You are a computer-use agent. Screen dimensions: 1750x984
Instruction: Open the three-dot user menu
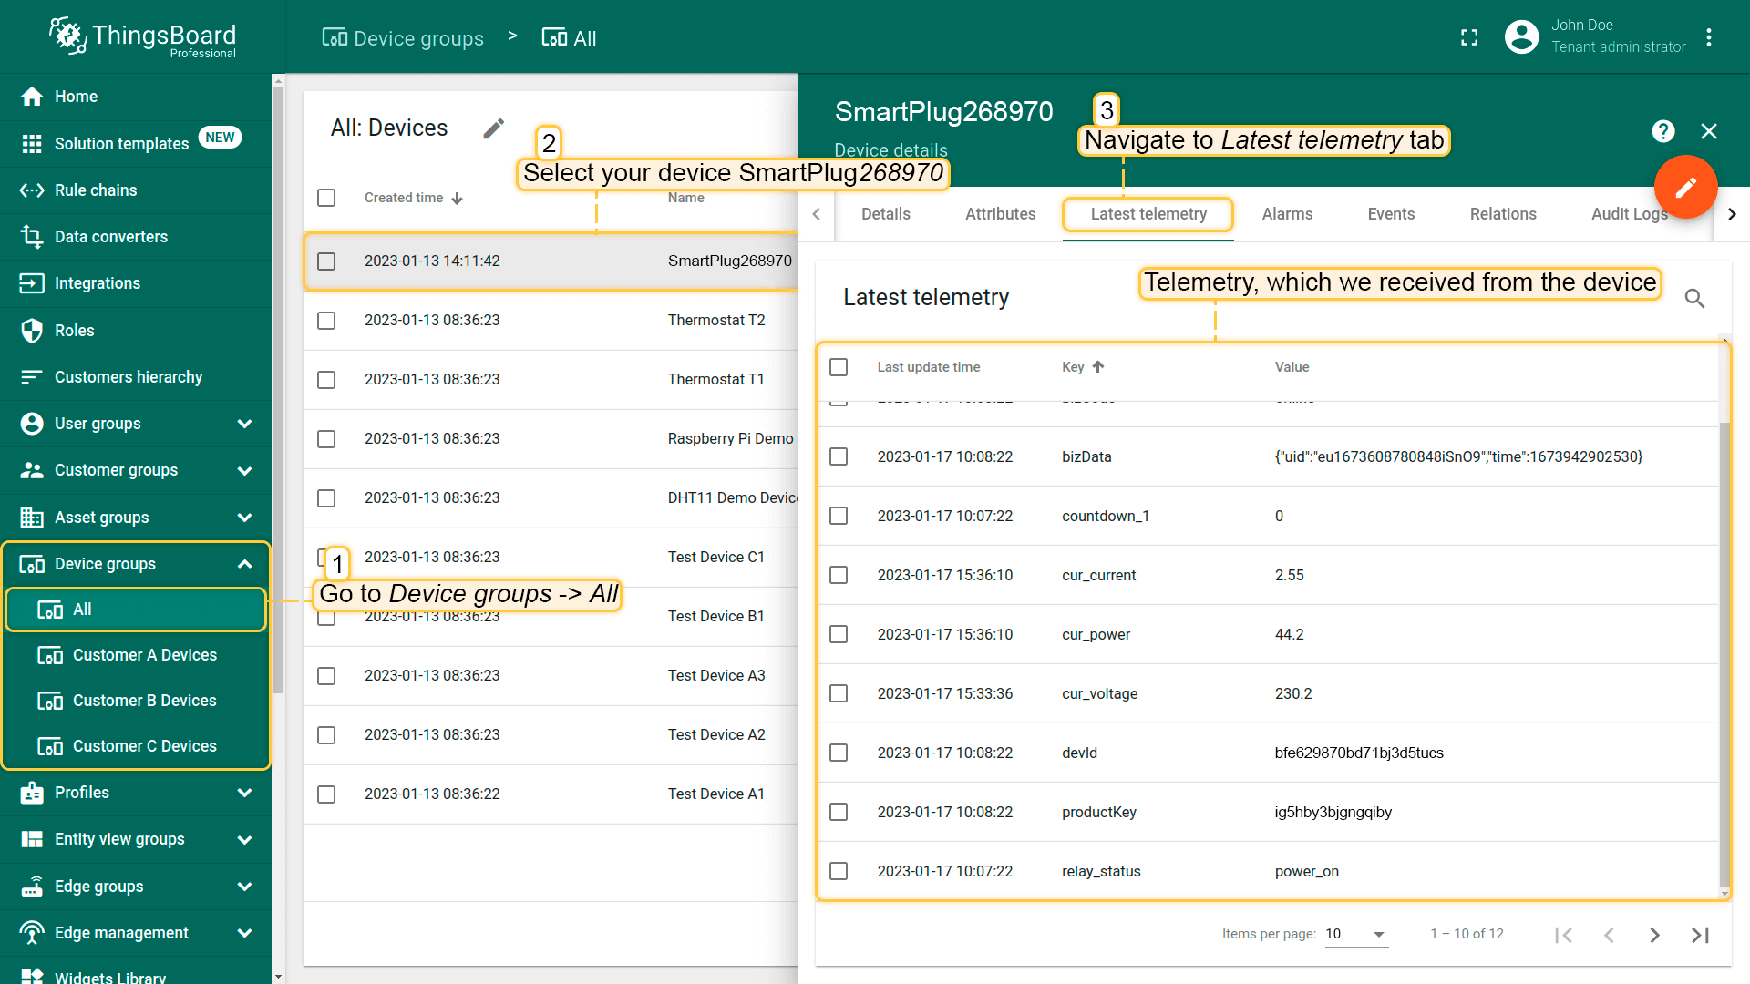1709,37
